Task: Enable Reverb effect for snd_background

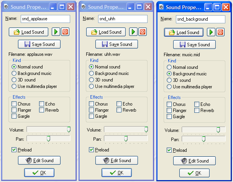Action: coord(197,110)
